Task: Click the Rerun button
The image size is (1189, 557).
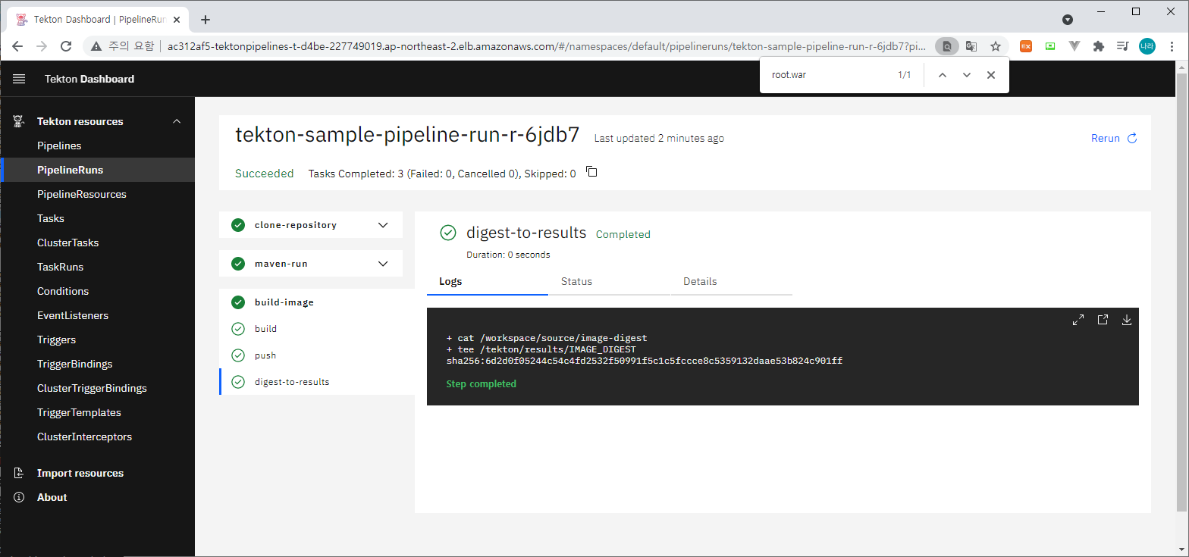Action: point(1114,139)
